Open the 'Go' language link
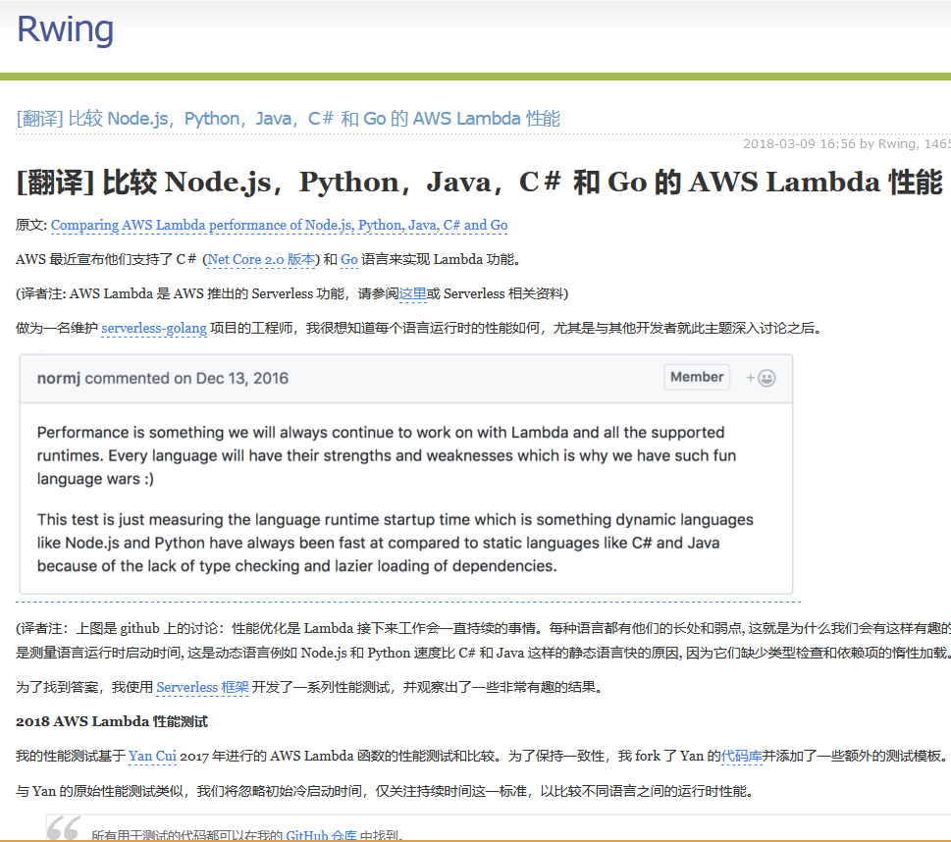Viewport: 951px width, 842px height. click(x=348, y=260)
